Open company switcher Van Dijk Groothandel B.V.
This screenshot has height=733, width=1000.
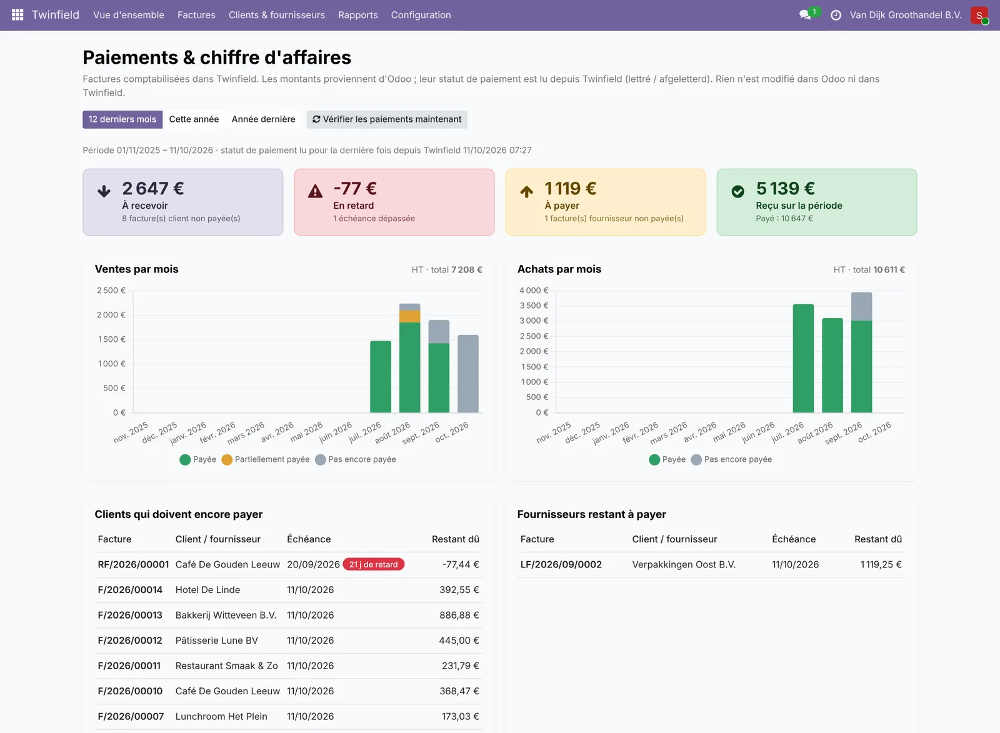coord(906,15)
